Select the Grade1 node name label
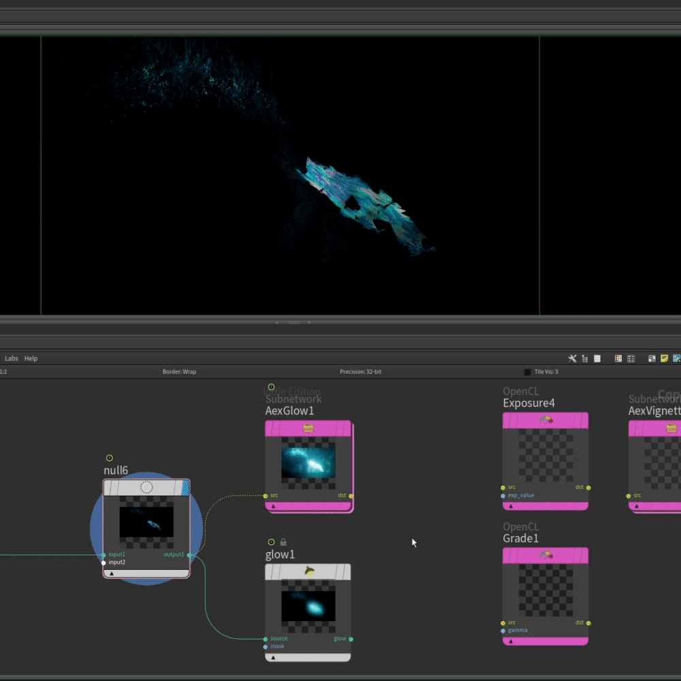Screen dimensions: 681x681 coord(520,539)
